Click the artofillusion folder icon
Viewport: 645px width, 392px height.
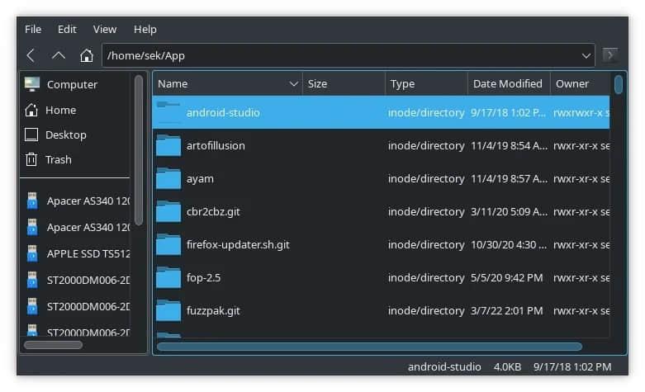(168, 146)
